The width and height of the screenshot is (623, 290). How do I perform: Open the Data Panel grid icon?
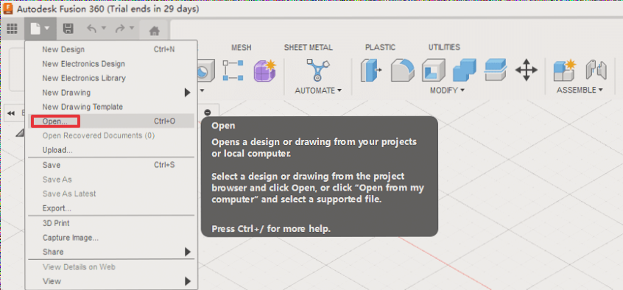point(12,29)
